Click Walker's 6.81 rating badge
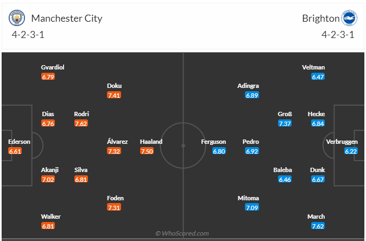366x241 pixels. pyautogui.click(x=48, y=226)
